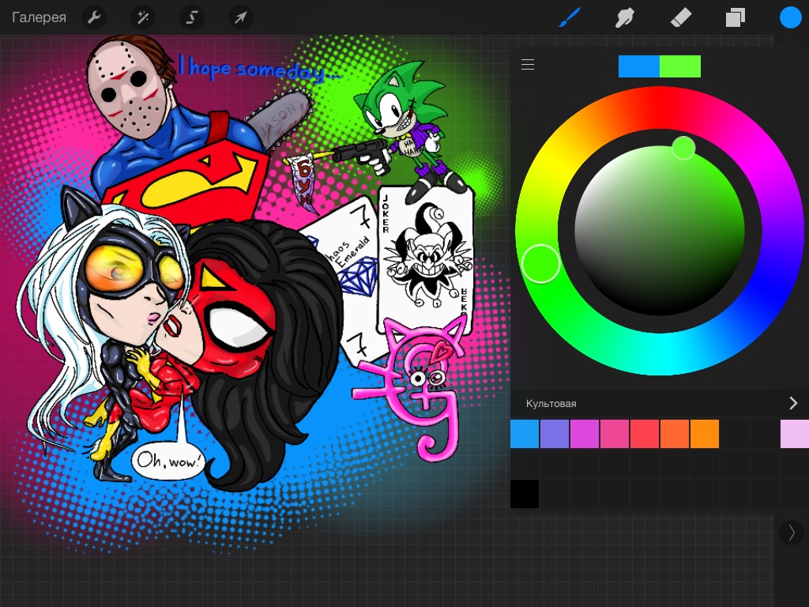The image size is (809, 607).
Task: Open the Галерея gallery
Action: [40, 17]
